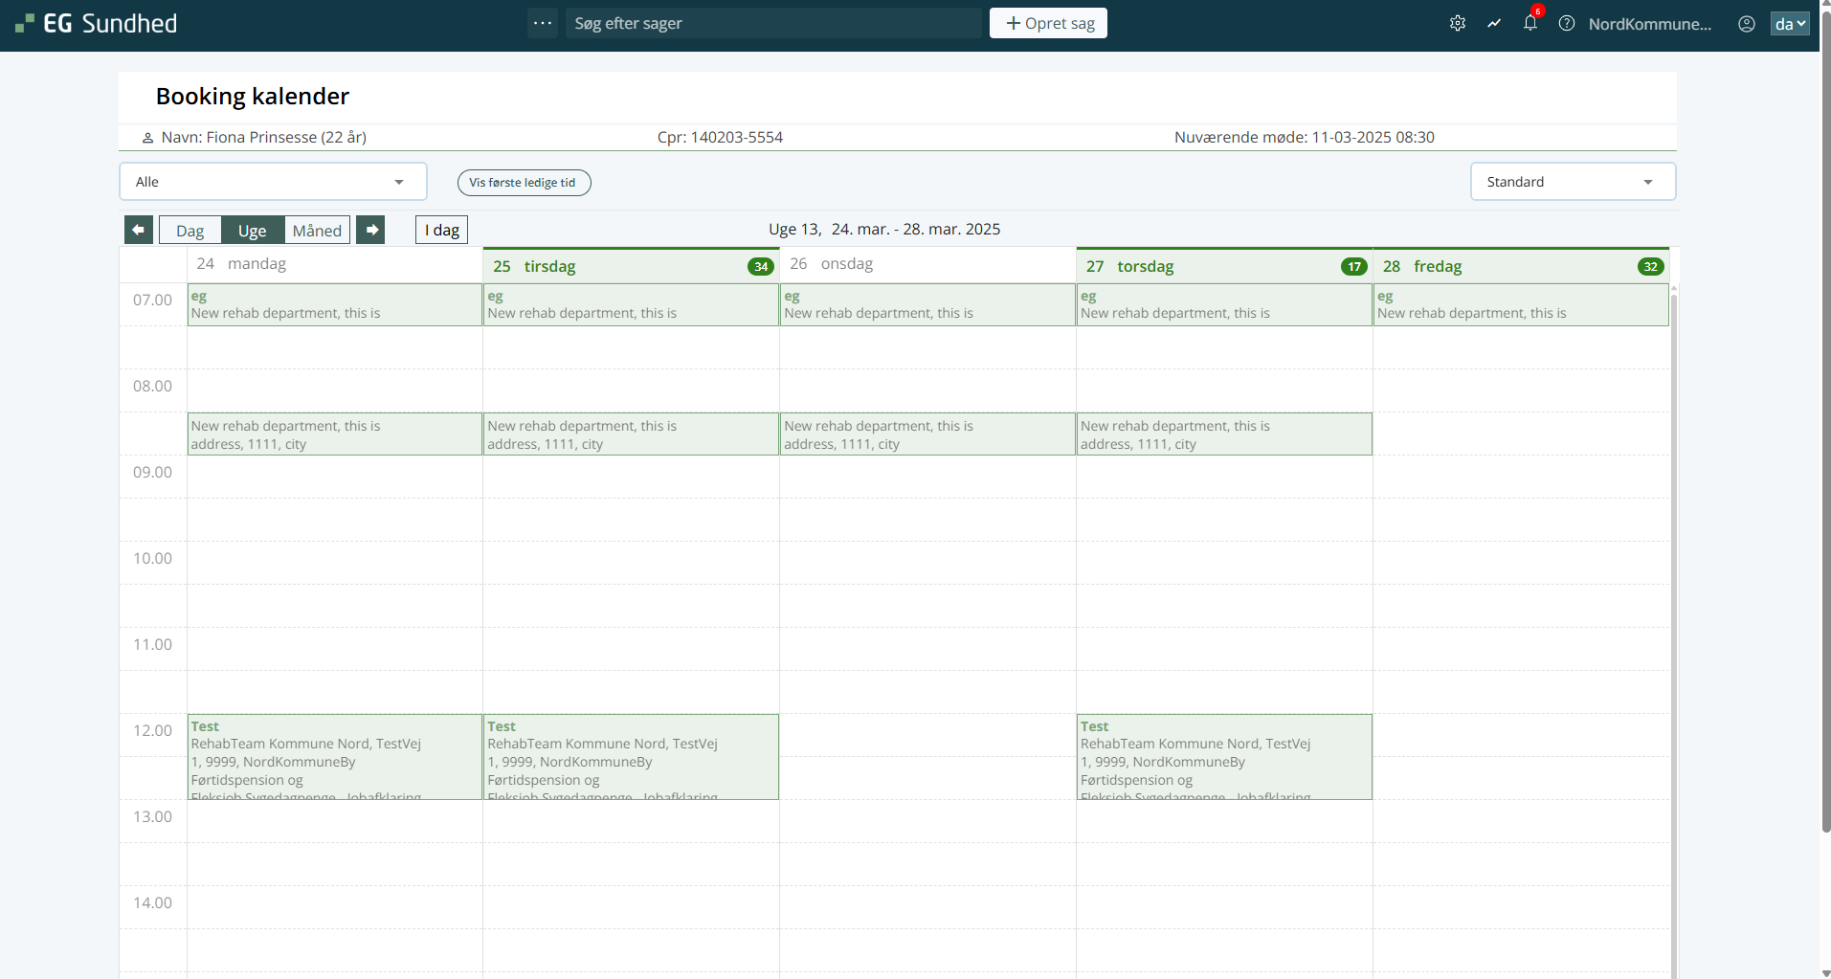
Task: Jump to today with I dag
Action: coord(441,230)
